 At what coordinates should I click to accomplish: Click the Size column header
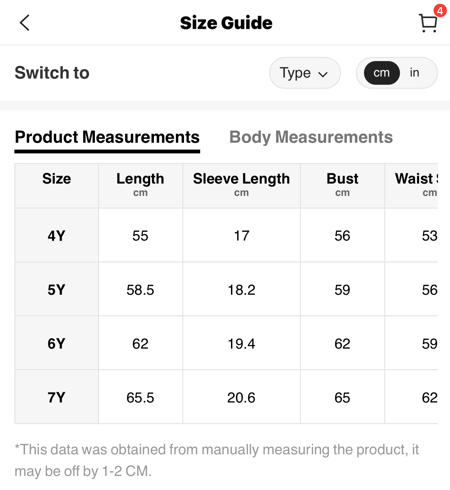point(57,179)
